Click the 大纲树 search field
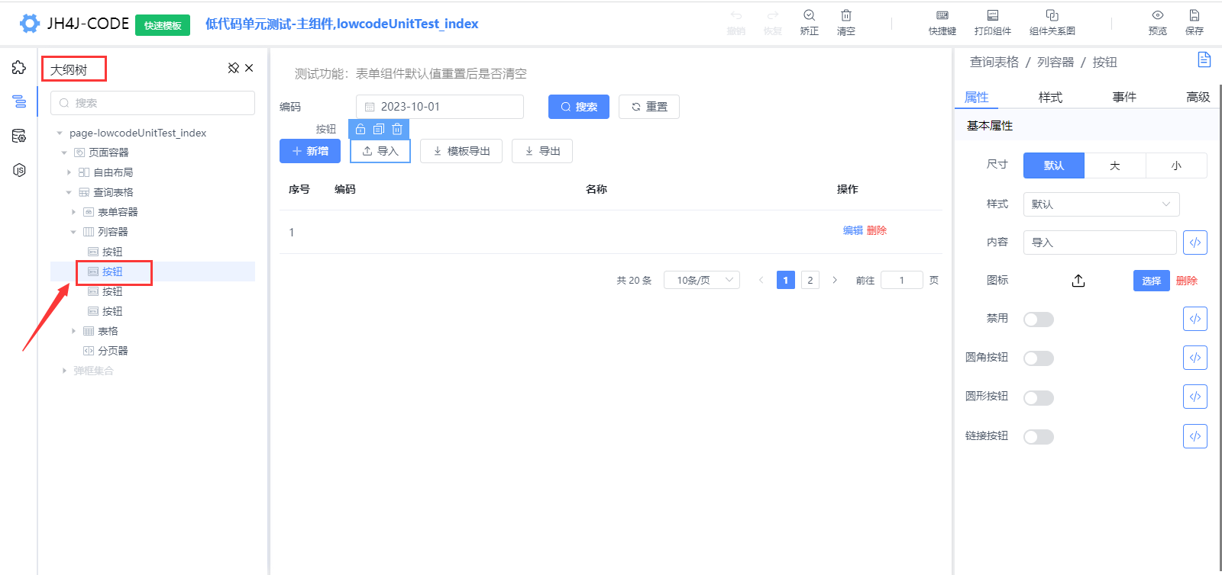Viewport: 1222px width, 575px height. click(x=153, y=103)
